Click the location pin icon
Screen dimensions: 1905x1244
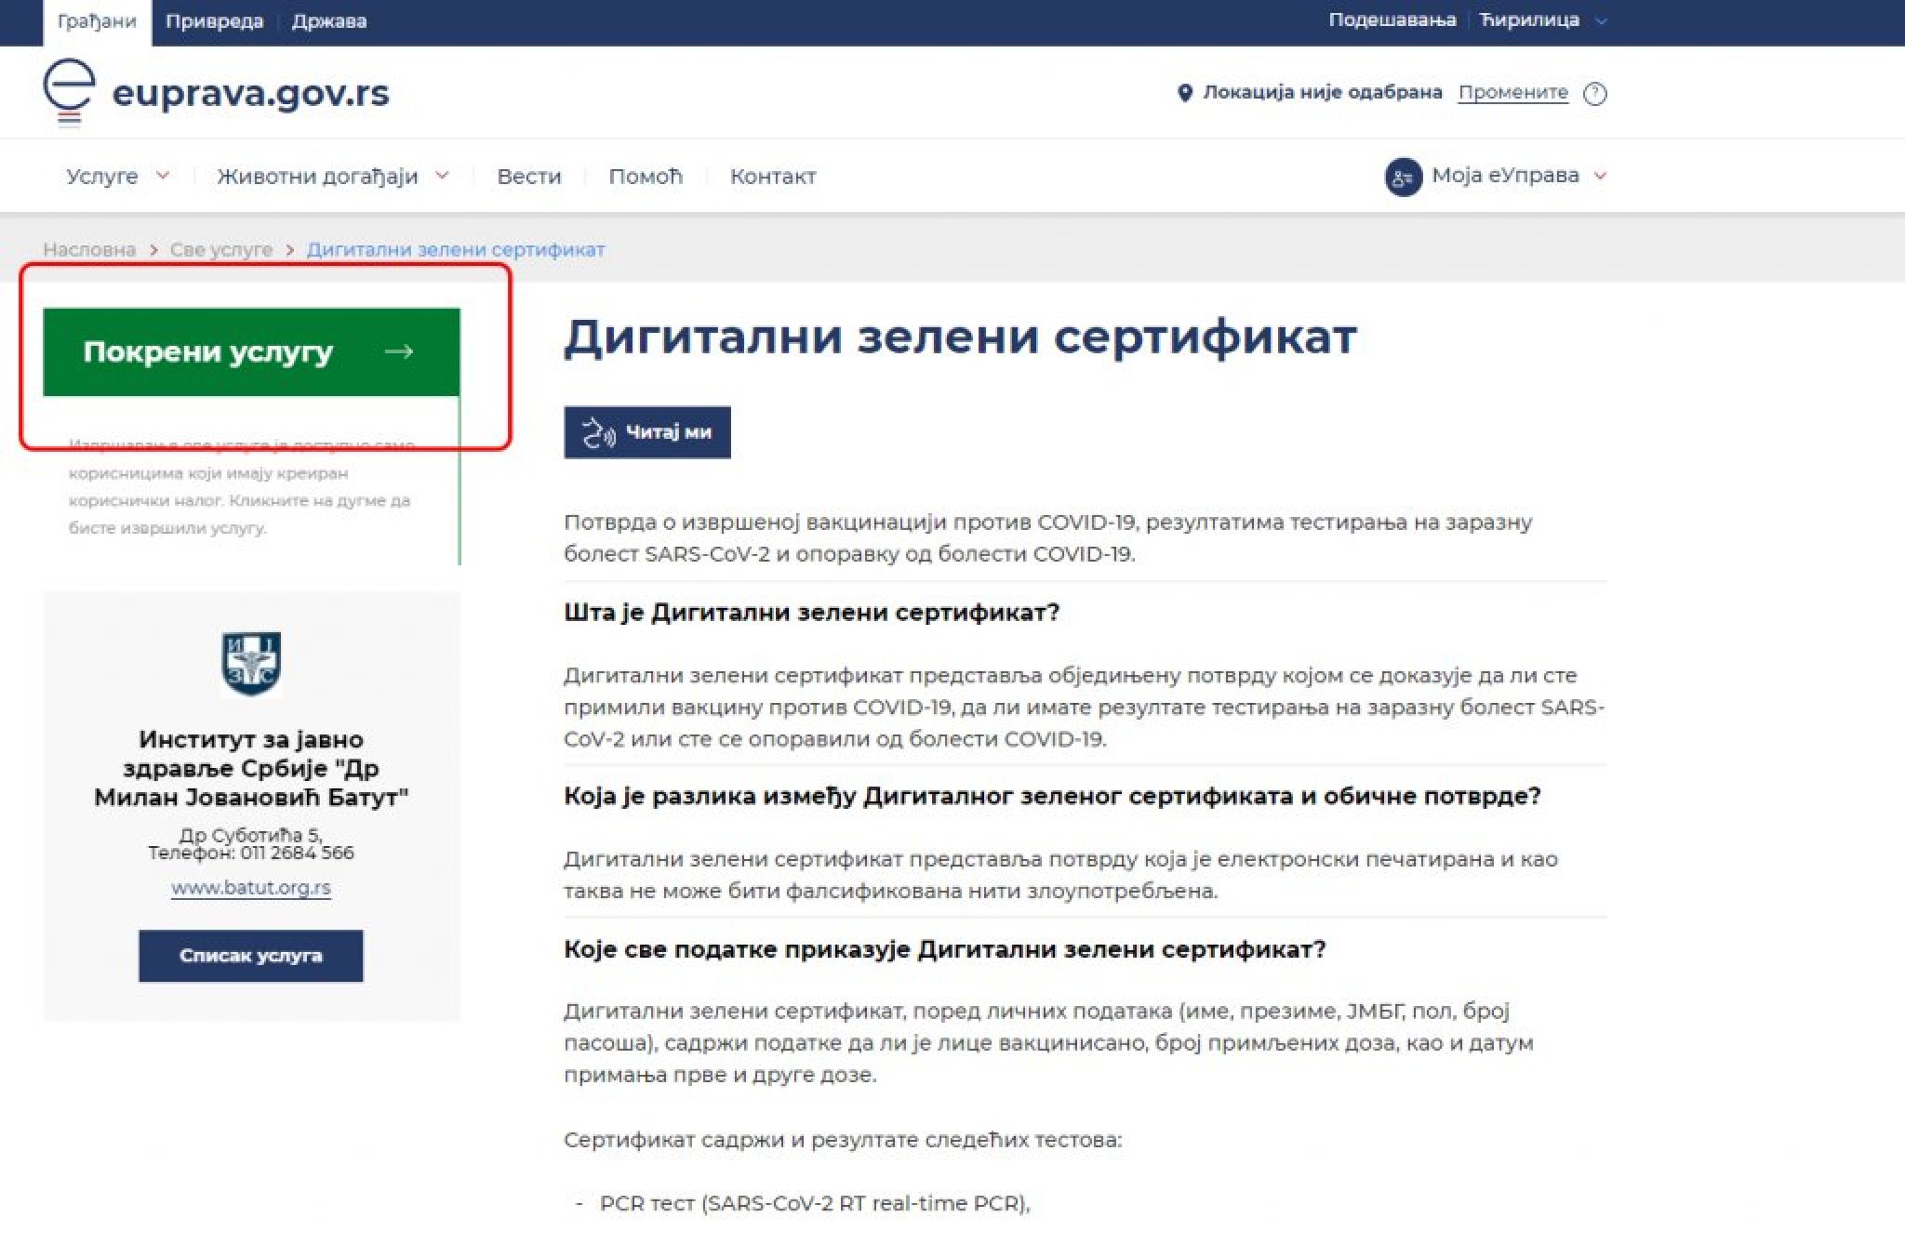pyautogui.click(x=1184, y=93)
